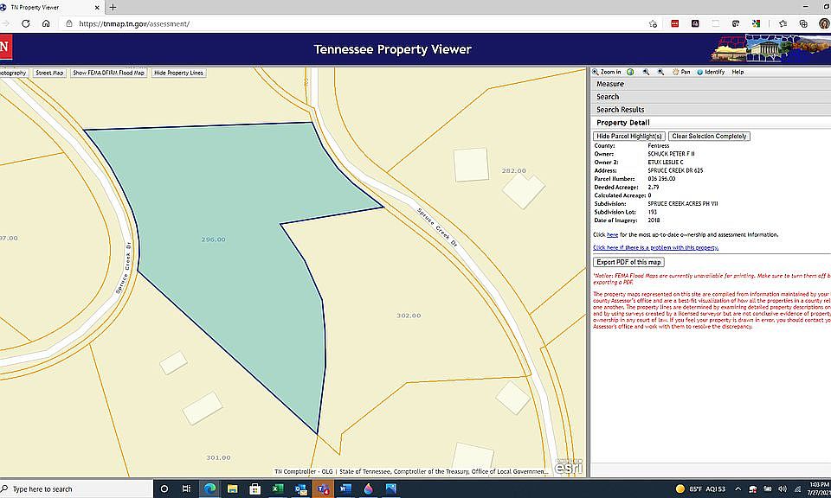Go to browser home page icon
831x498 pixels.
click(x=46, y=24)
